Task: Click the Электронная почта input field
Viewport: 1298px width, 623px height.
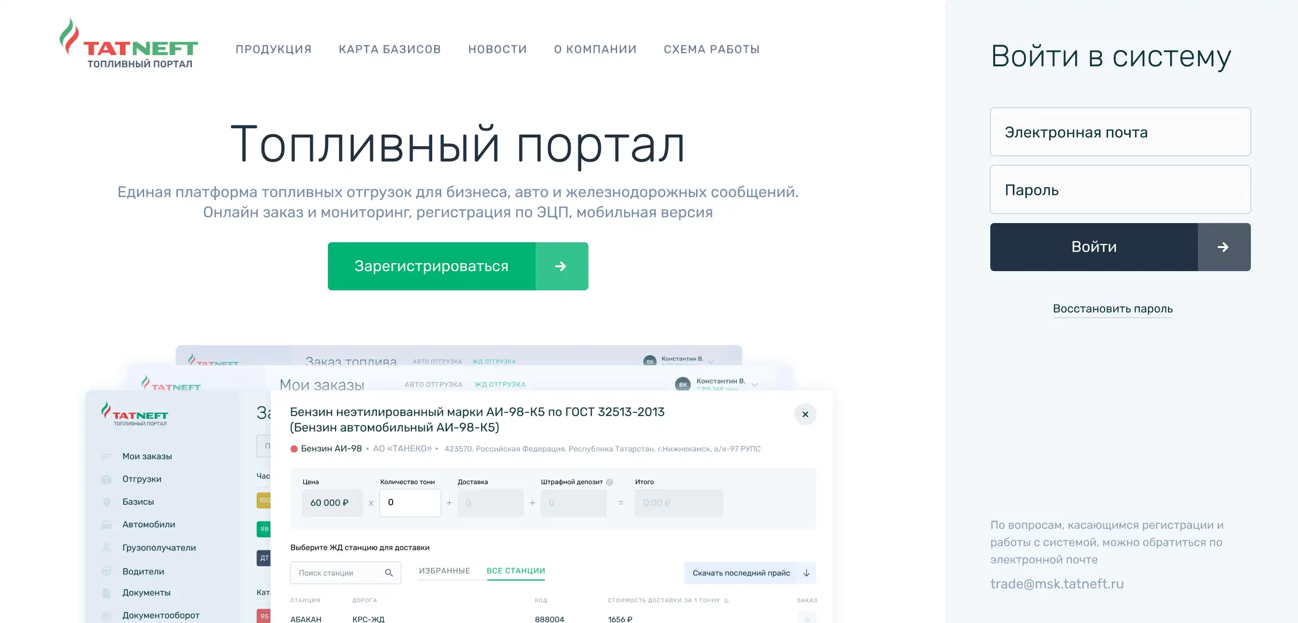Action: pos(1120,132)
